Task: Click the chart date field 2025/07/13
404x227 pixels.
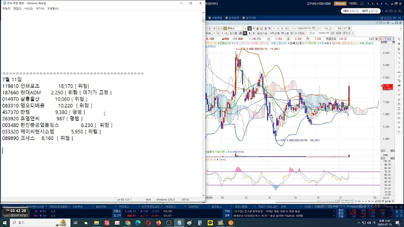Action: 304,28
